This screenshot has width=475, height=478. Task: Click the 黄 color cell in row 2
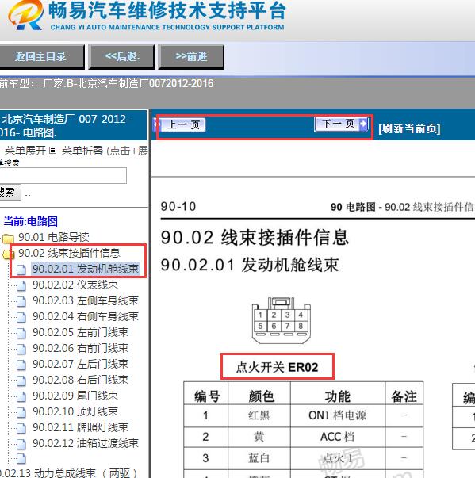259,437
